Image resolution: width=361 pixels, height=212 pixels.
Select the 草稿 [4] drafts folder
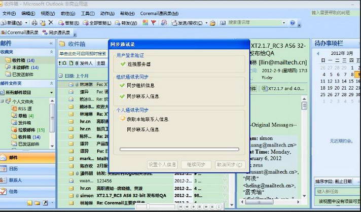tap(23, 116)
